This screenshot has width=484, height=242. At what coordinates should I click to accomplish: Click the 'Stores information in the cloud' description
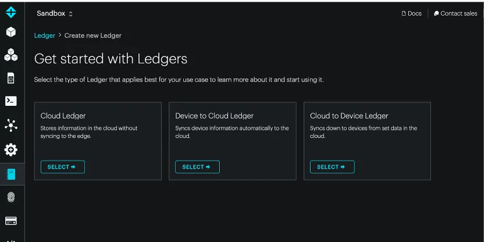click(x=89, y=132)
